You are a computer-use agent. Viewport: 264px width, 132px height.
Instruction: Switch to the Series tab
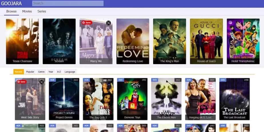42,11
